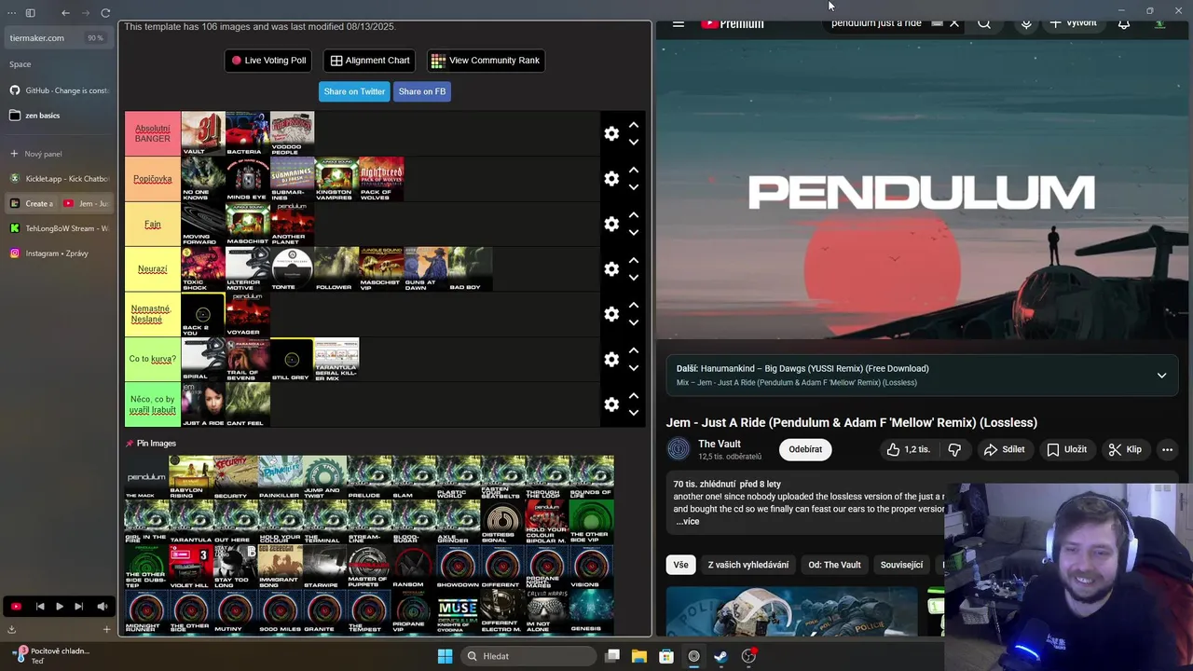Viewport: 1193px width, 671px height.
Task: Move Absolutní BANGER tier down
Action: pyautogui.click(x=634, y=143)
